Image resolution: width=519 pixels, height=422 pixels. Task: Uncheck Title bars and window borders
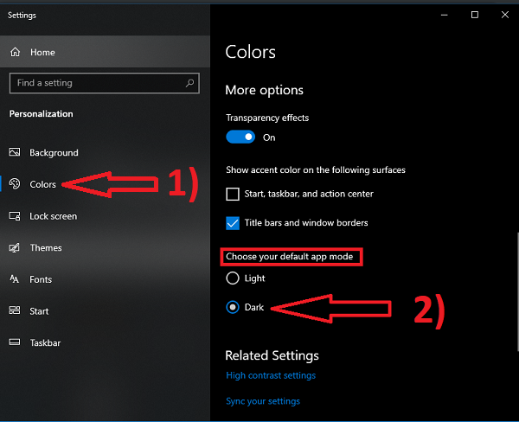tap(233, 223)
